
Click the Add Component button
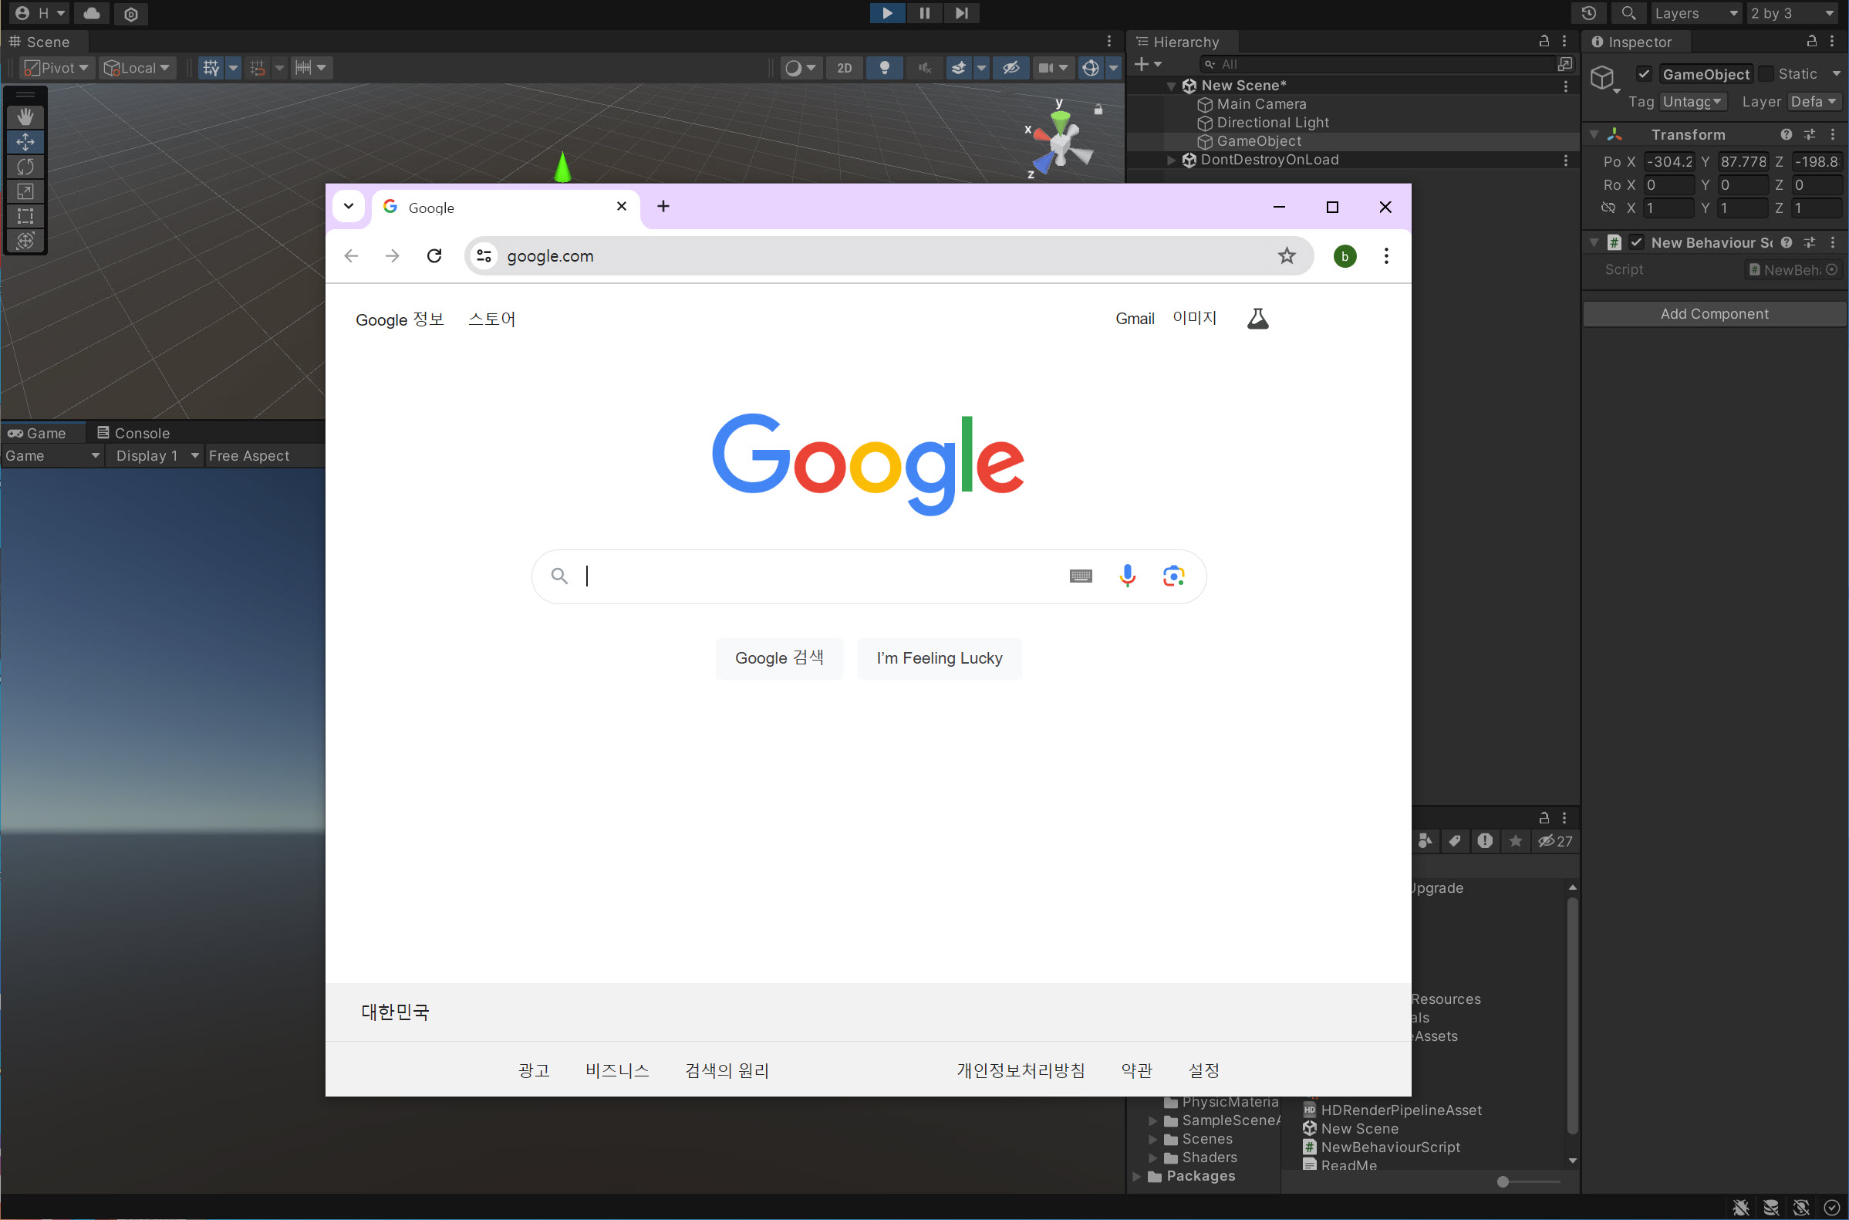1714,314
